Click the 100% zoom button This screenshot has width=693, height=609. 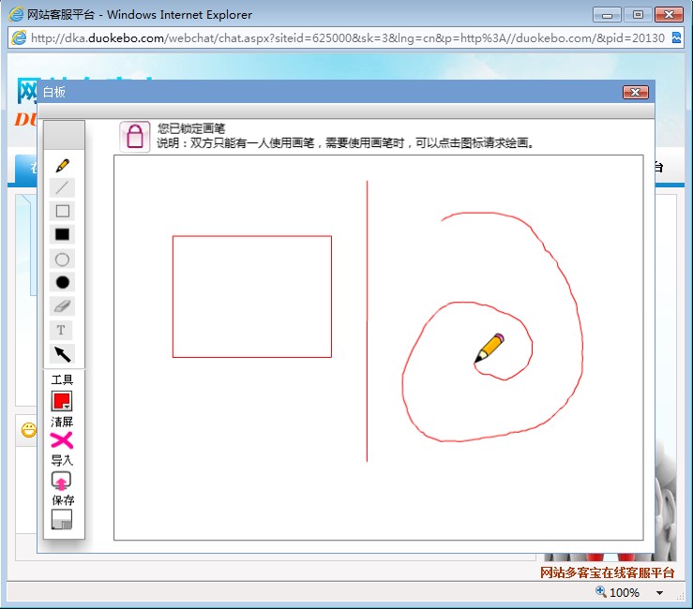(x=618, y=593)
